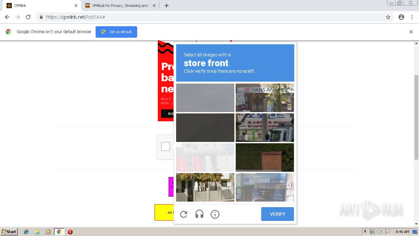Image resolution: width=419 pixels, height=236 pixels.
Task: Select the Watanabe storefront image tile
Action: [x=265, y=187]
